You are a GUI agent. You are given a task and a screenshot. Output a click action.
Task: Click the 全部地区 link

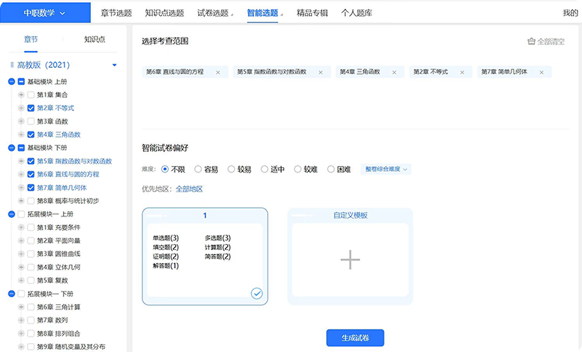click(x=189, y=189)
